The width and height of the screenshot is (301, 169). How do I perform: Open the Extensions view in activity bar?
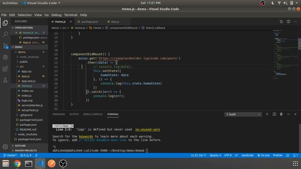5,69
